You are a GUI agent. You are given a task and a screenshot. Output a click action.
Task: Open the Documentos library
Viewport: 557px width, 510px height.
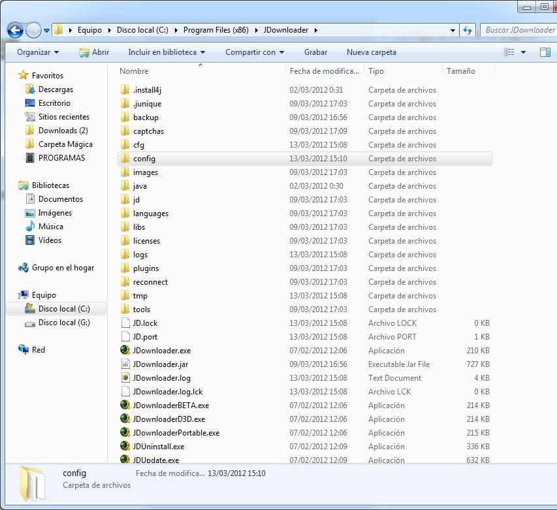point(61,199)
